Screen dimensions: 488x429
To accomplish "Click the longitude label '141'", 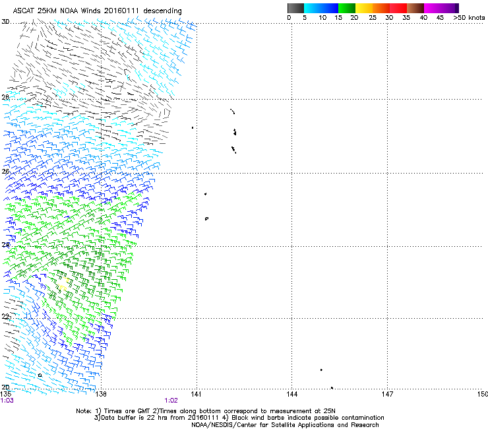I will (196, 394).
